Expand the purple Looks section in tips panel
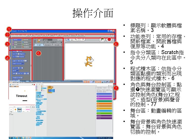 (104, 96)
